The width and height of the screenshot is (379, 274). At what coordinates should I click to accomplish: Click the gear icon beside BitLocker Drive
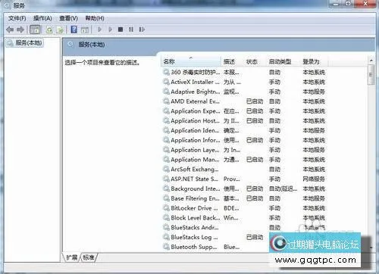pyautogui.click(x=166, y=208)
